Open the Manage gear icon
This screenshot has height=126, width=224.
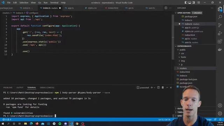click(x=220, y=113)
